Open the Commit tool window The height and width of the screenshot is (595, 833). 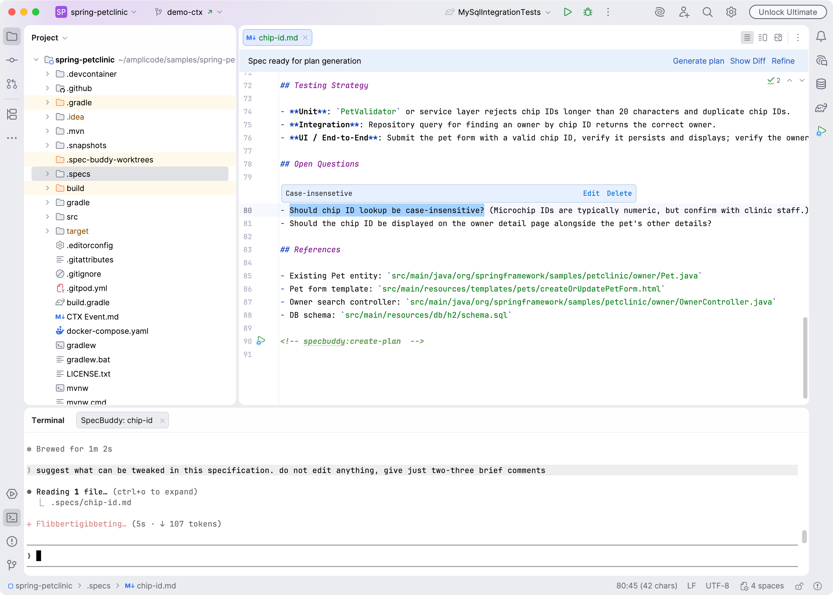click(12, 60)
